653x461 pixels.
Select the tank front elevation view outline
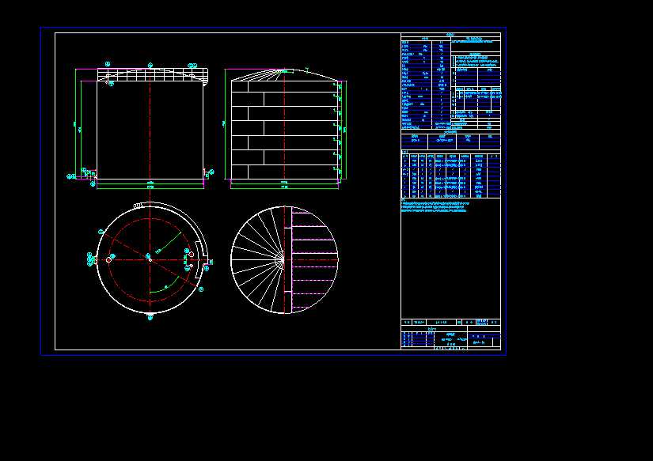(x=150, y=130)
